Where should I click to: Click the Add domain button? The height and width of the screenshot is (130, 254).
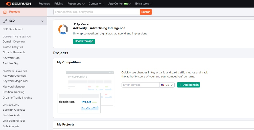tap(189, 85)
